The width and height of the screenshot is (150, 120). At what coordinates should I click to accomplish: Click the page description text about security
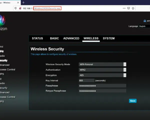tap(54, 54)
